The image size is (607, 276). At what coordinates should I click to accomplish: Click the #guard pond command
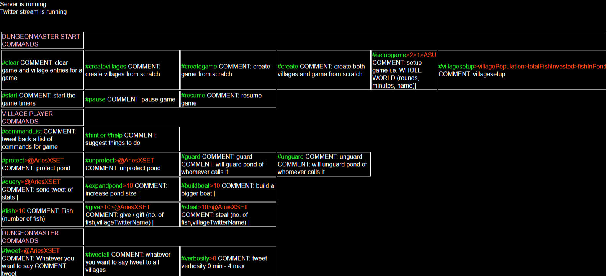tap(191, 157)
